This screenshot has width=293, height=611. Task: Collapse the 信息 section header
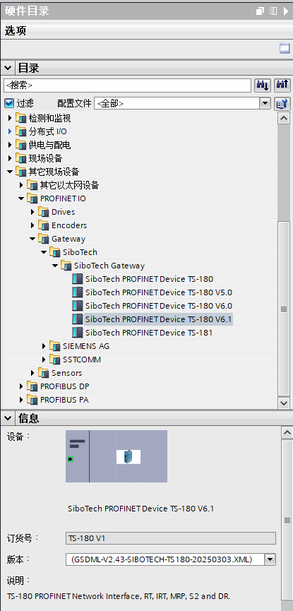[x=7, y=418]
